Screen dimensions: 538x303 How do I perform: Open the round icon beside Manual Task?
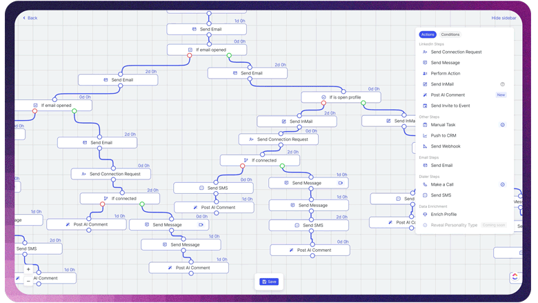click(502, 125)
